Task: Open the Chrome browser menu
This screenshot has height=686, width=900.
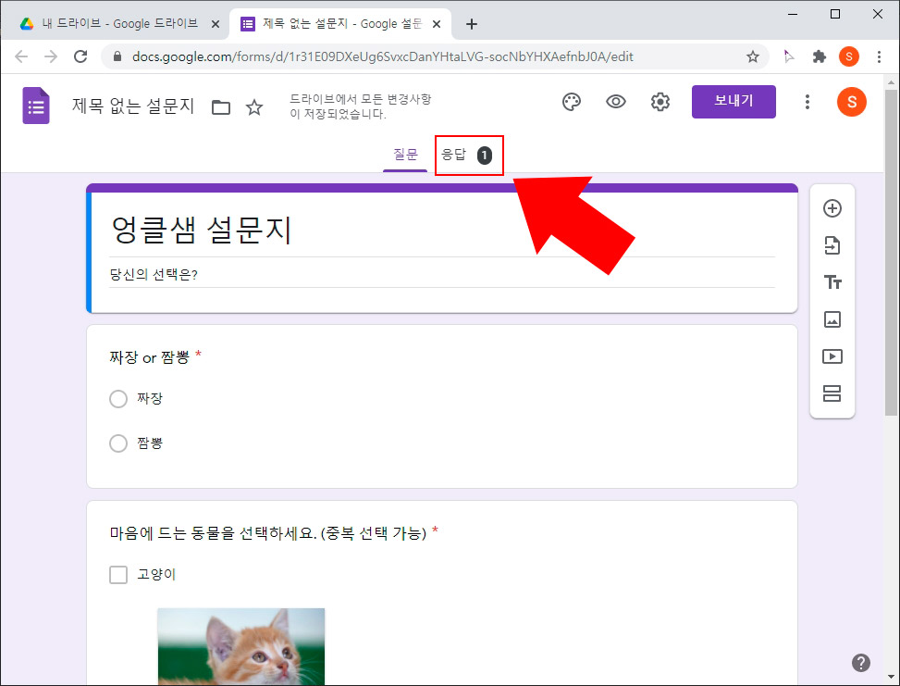Action: pos(880,56)
